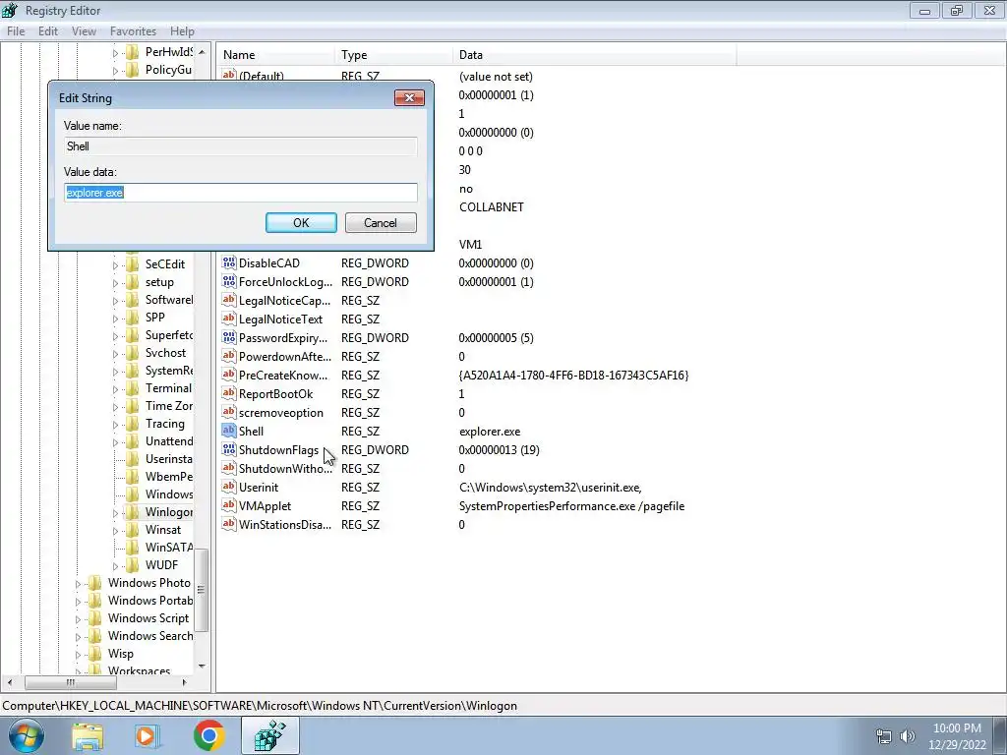Select the DisableCAD DWORD icon
Screen dimensions: 1007x755
point(228,262)
